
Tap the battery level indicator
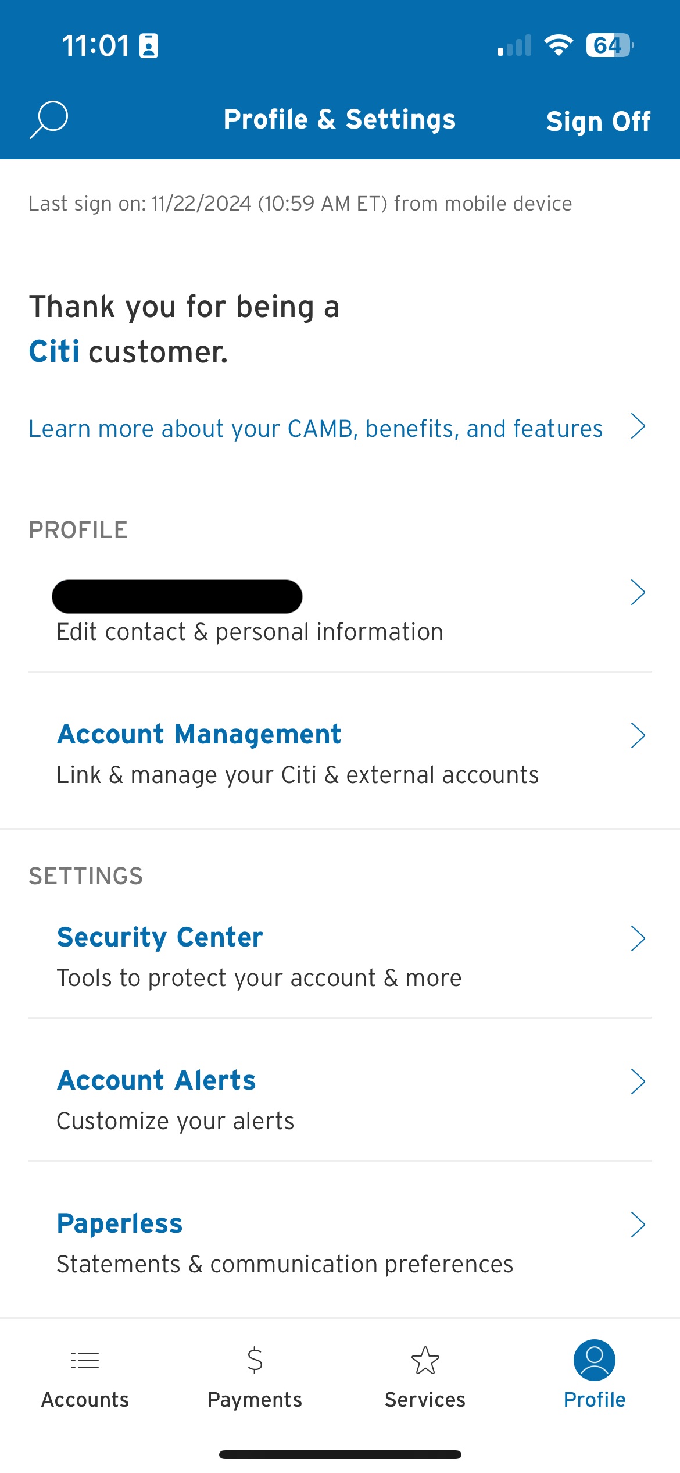point(609,45)
